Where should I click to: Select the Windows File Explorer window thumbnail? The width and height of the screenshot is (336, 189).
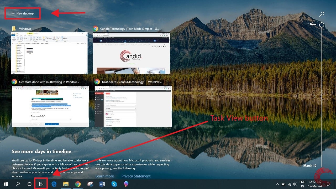pyautogui.click(x=49, y=53)
